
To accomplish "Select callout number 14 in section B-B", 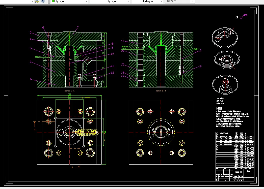I will click(123, 73).
